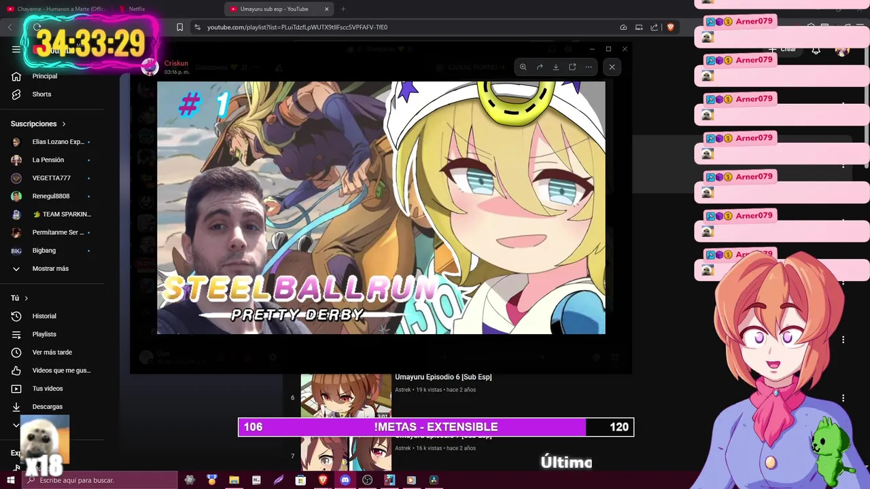Open a new browser tab with plus
870x489 pixels.
tap(343, 9)
